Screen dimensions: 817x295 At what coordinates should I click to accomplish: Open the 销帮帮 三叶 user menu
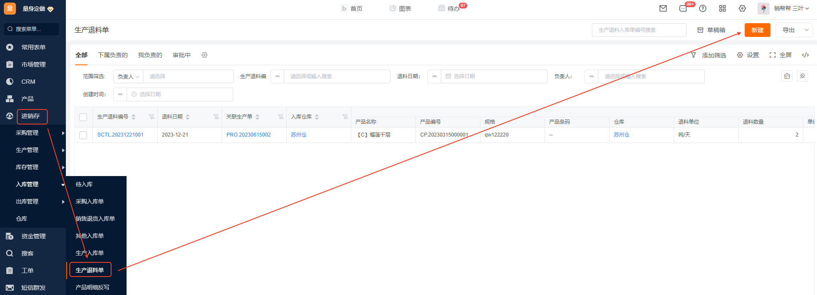click(x=791, y=9)
